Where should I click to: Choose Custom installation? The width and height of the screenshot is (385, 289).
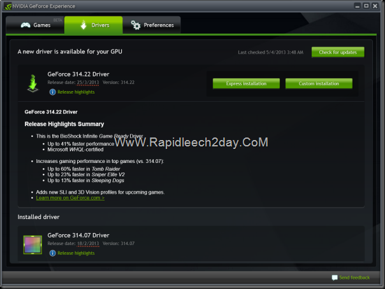(319, 83)
